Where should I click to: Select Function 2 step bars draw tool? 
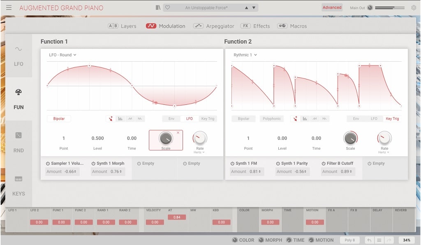305,119
